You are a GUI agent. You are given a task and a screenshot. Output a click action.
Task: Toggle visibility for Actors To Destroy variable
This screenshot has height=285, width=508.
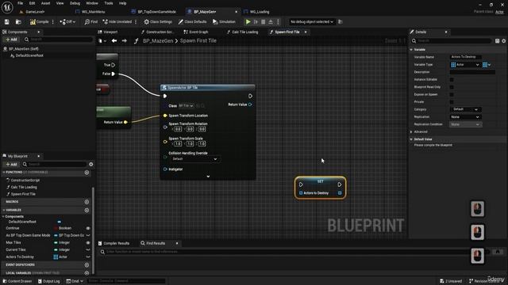[88, 256]
